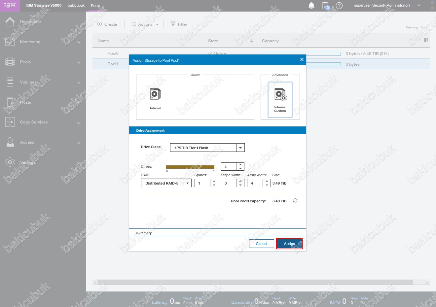Select the Pool0 row
The width and height of the screenshot is (436, 307).
[x=261, y=53]
